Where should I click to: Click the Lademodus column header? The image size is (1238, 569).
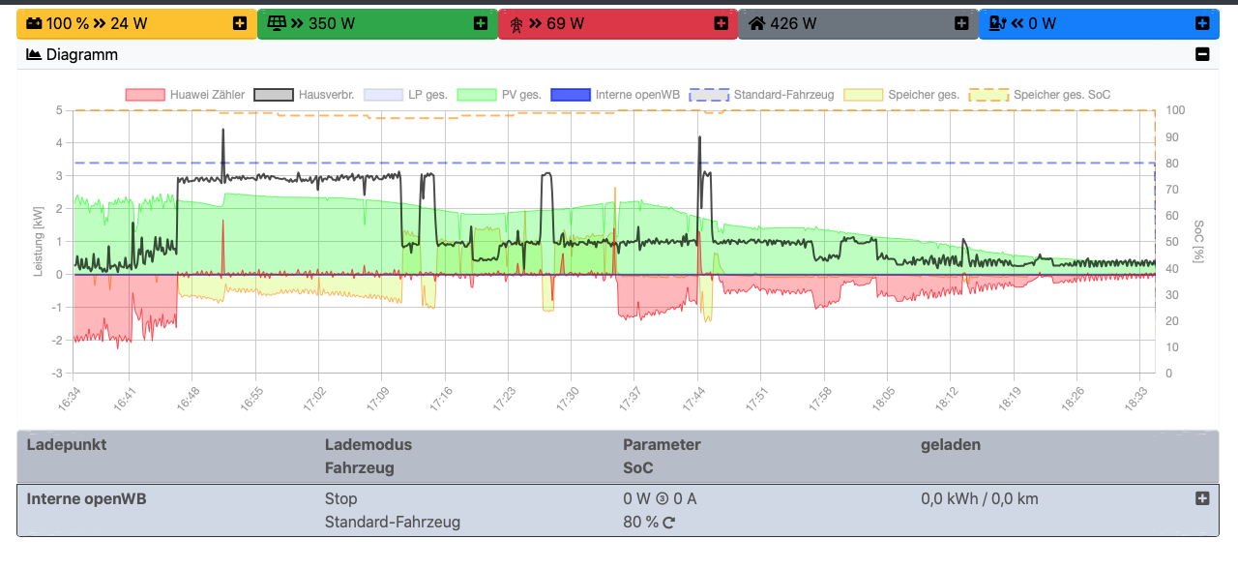tap(368, 445)
